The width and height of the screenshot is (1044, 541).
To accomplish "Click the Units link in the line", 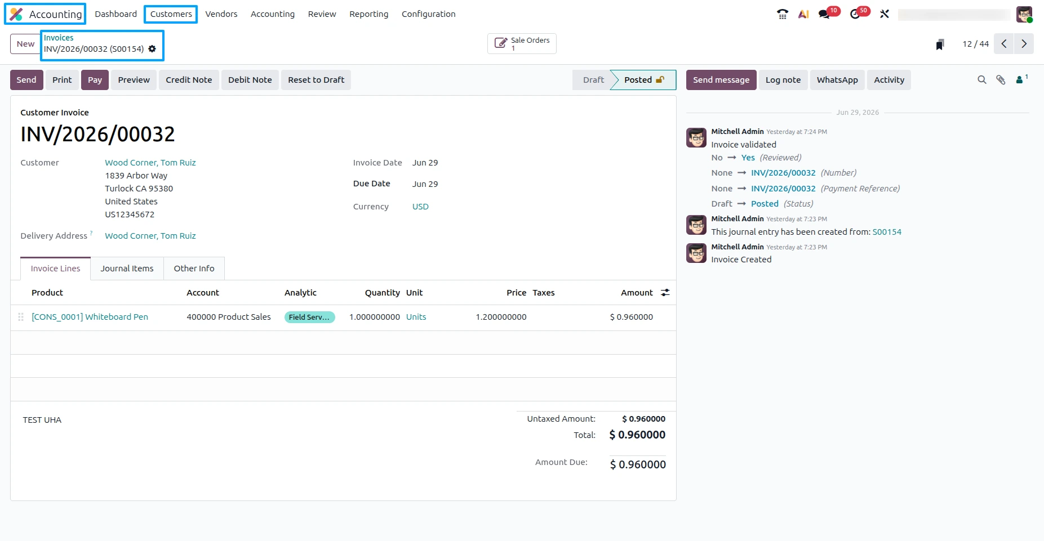I will (416, 317).
